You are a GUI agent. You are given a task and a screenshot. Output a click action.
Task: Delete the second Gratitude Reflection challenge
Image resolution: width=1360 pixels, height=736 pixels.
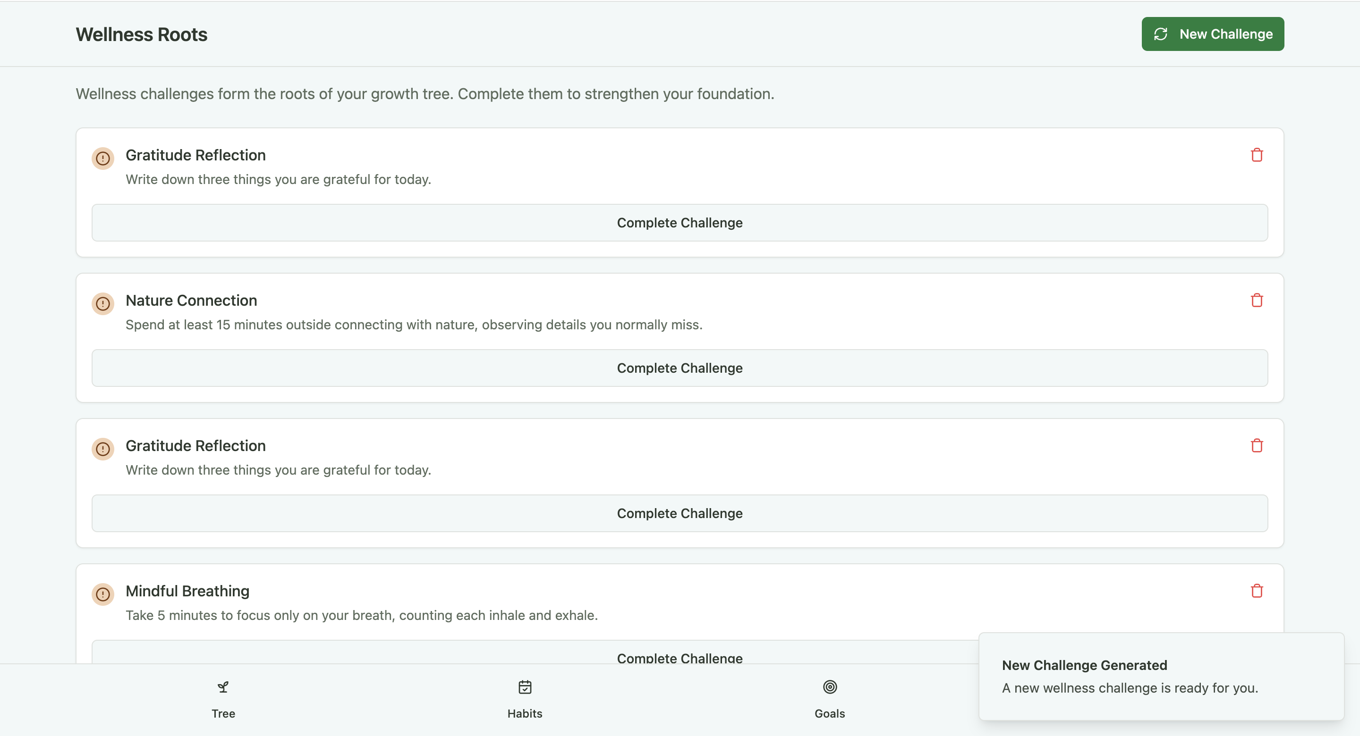click(1257, 446)
